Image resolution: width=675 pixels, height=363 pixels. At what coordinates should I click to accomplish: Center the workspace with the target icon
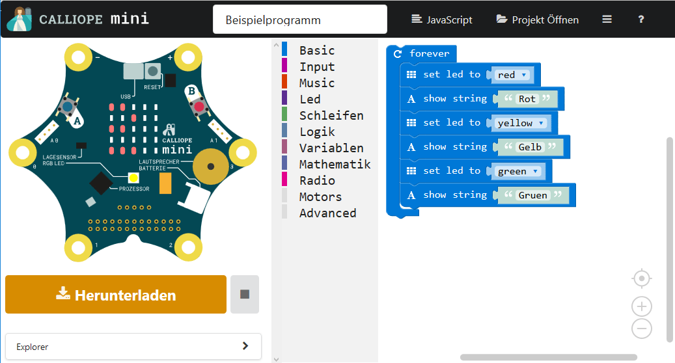641,278
